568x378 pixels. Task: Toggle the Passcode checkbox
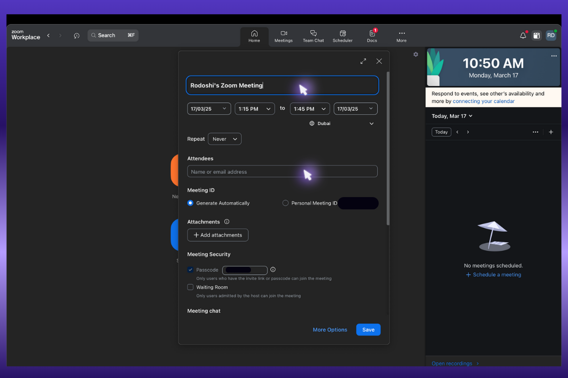point(190,270)
